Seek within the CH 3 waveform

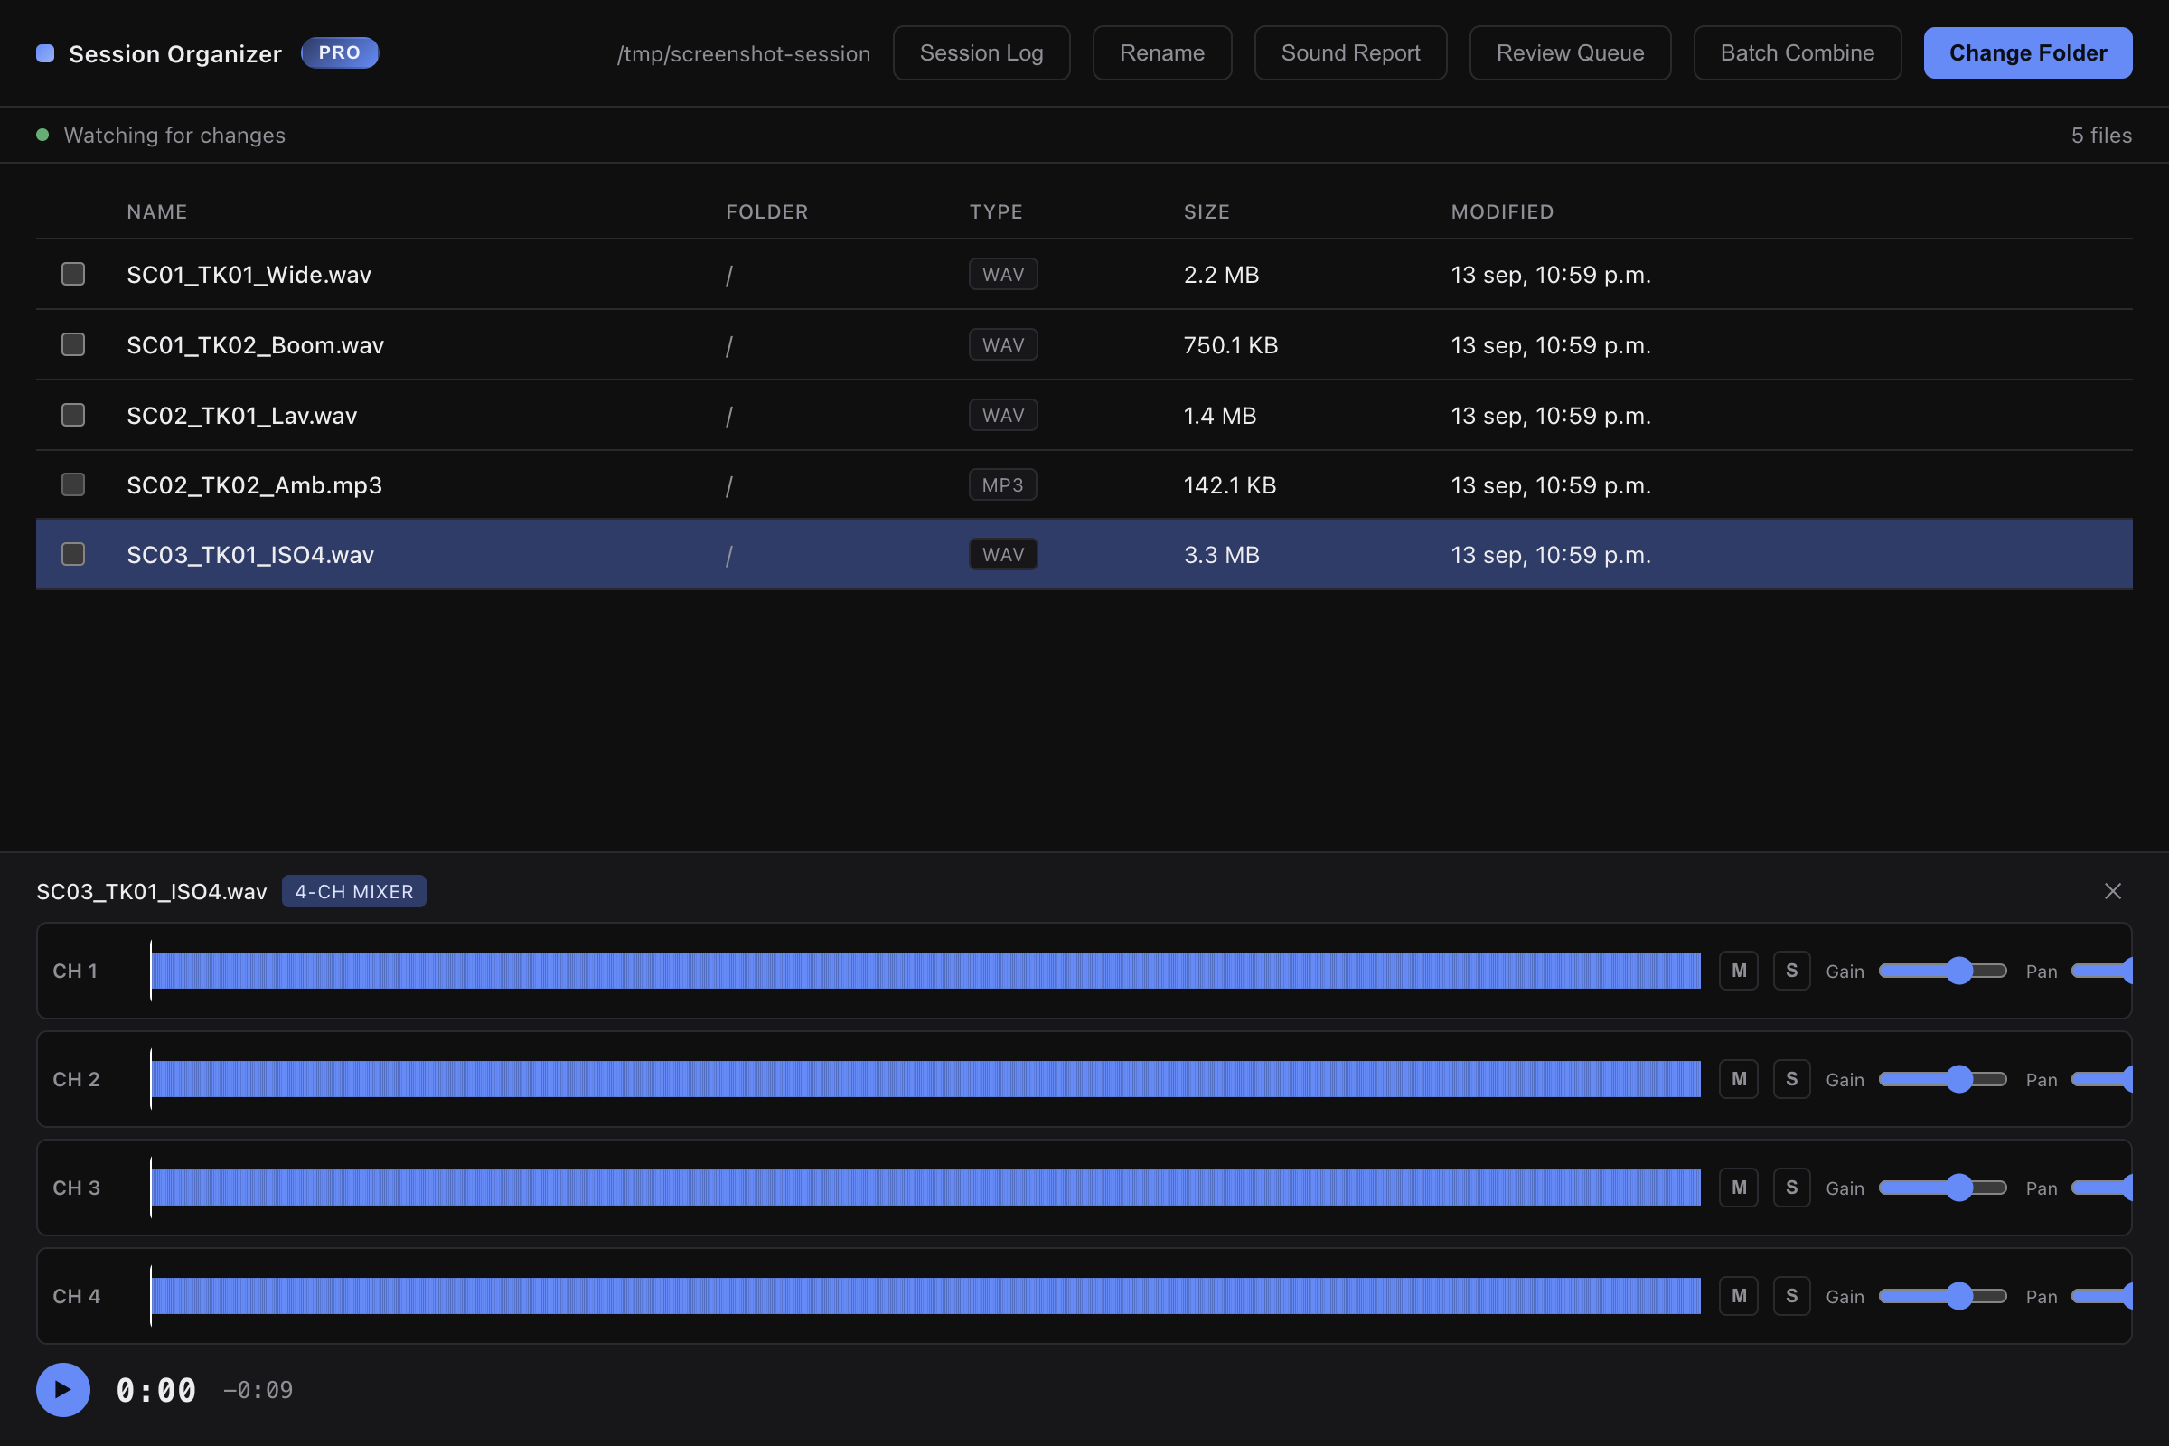tap(925, 1188)
